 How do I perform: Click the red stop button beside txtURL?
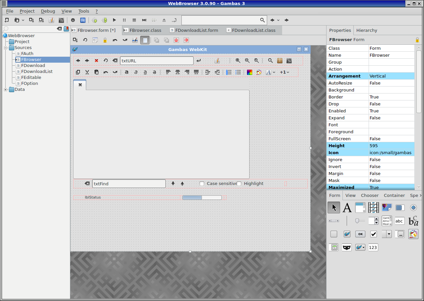[x=96, y=61]
